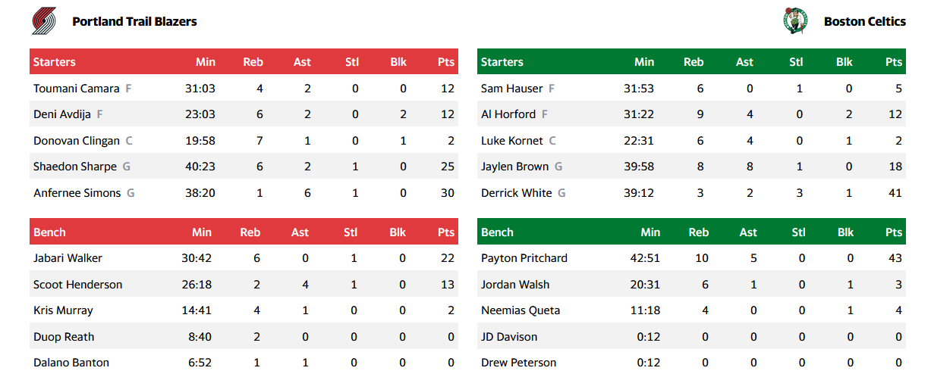Image resolution: width=931 pixels, height=374 pixels.
Task: Click Jaylen Brown's name
Action: (x=514, y=167)
